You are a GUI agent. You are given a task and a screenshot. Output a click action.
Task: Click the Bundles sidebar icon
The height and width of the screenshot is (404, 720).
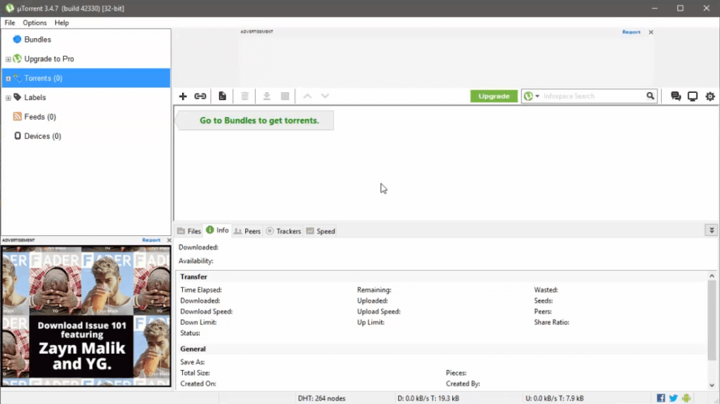17,40
